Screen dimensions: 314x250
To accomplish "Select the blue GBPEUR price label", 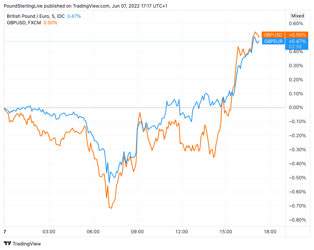I will tap(273, 41).
